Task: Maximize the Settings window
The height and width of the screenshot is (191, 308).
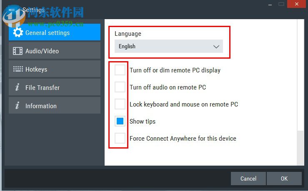Action: point(281,4)
